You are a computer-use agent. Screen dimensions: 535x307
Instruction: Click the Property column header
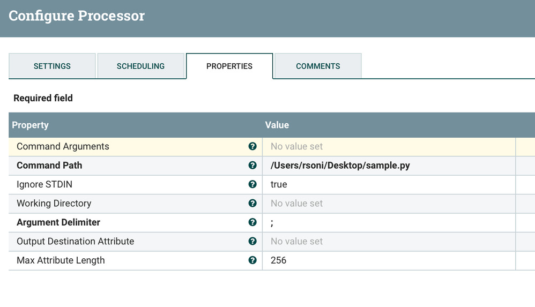pos(31,125)
